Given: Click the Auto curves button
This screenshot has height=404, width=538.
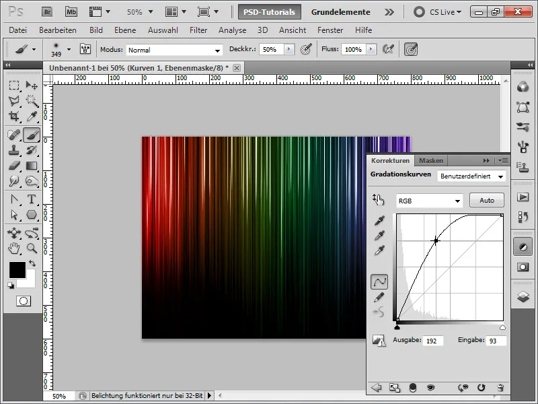Looking at the screenshot, I should click(x=486, y=200).
